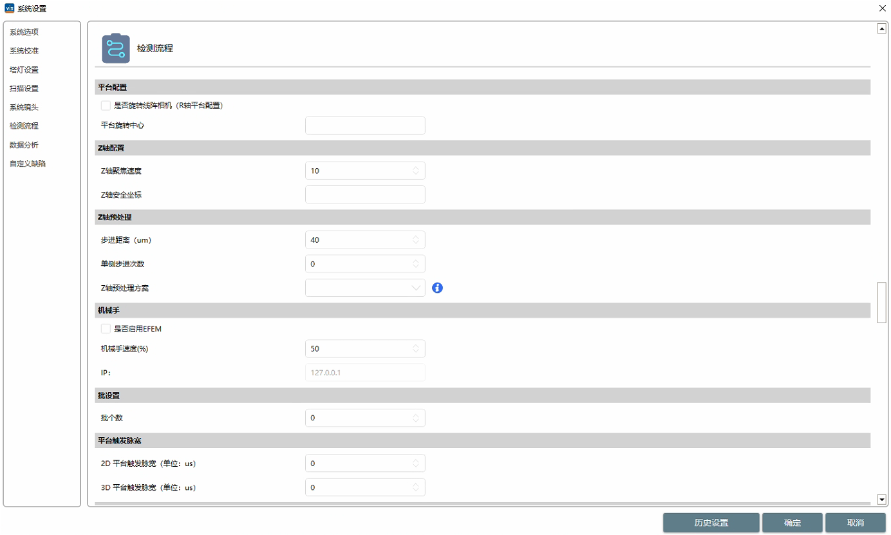
Task: Click the 历史设置 button
Action: coord(711,523)
